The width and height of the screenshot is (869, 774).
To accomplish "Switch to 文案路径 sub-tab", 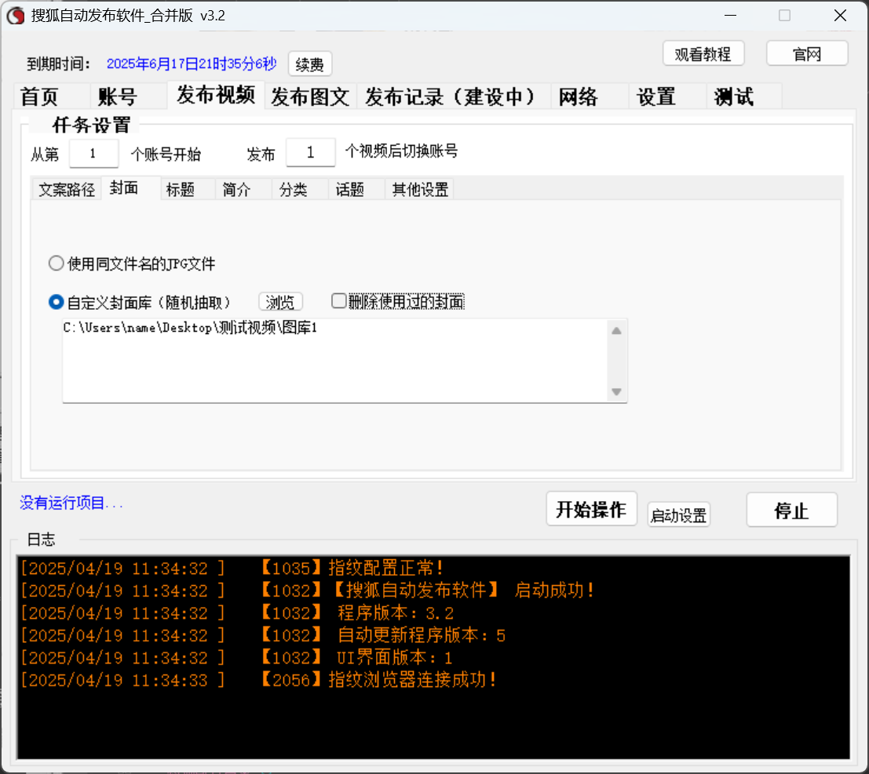I will 67,189.
